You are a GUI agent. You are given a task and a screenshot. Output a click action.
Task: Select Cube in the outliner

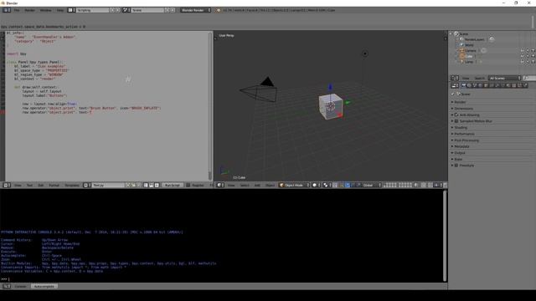tap(469, 56)
